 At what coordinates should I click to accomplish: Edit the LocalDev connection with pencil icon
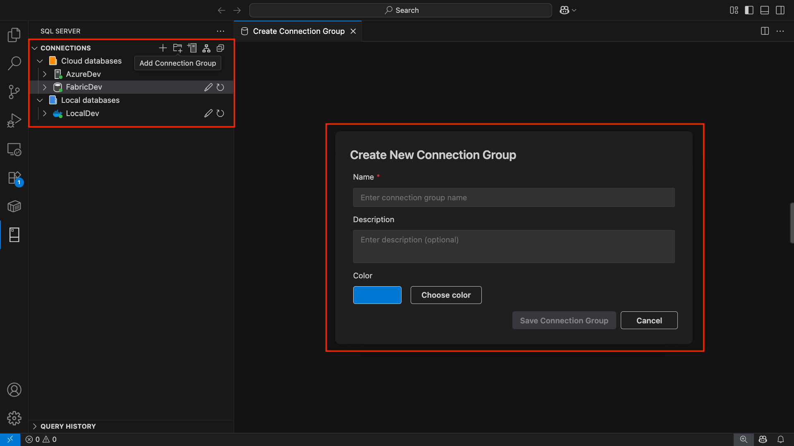pos(208,113)
